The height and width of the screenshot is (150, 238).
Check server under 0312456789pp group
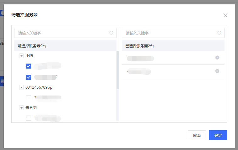[x=29, y=98]
